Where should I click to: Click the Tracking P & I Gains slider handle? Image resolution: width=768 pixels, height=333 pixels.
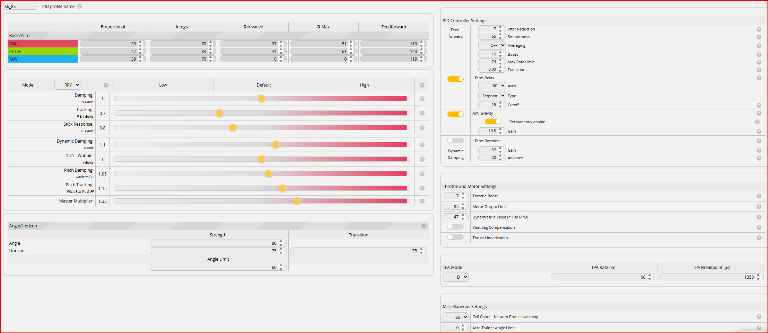(219, 113)
